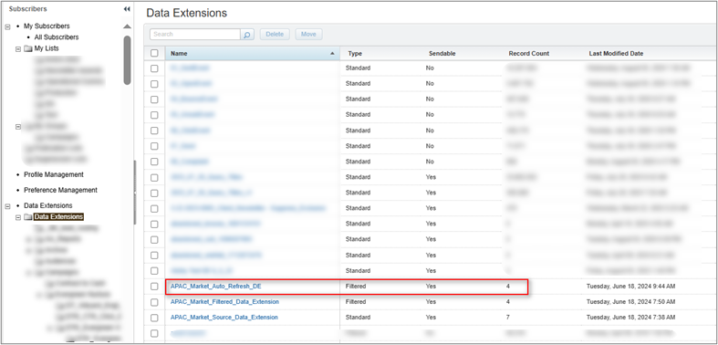Click the Subscribers panel title
The height and width of the screenshot is (345, 718).
(28, 9)
